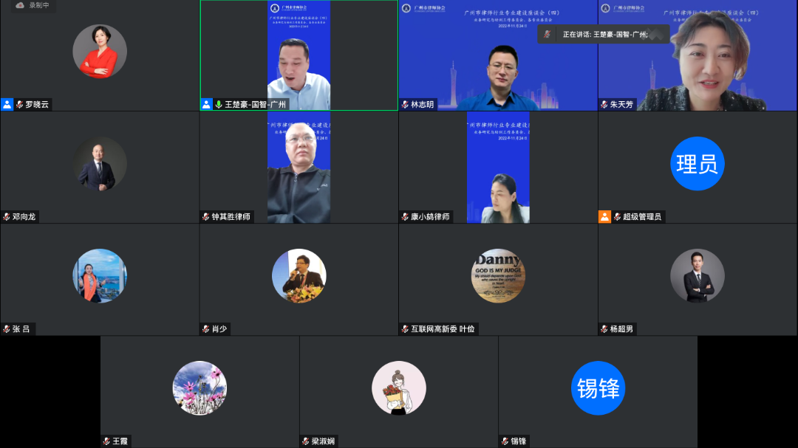Click the 正在讲话 speaker notification banner
The width and height of the screenshot is (798, 448).
[602, 34]
